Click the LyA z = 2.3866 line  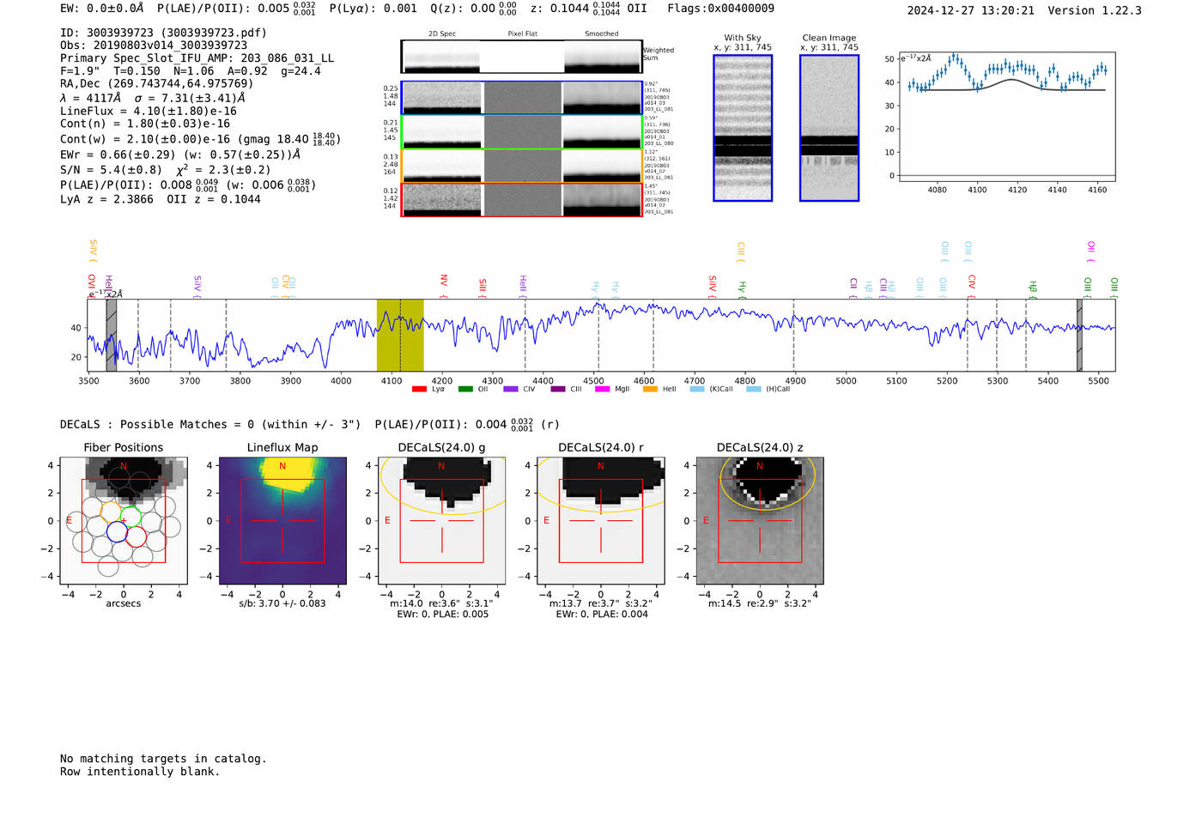pyautogui.click(x=161, y=199)
